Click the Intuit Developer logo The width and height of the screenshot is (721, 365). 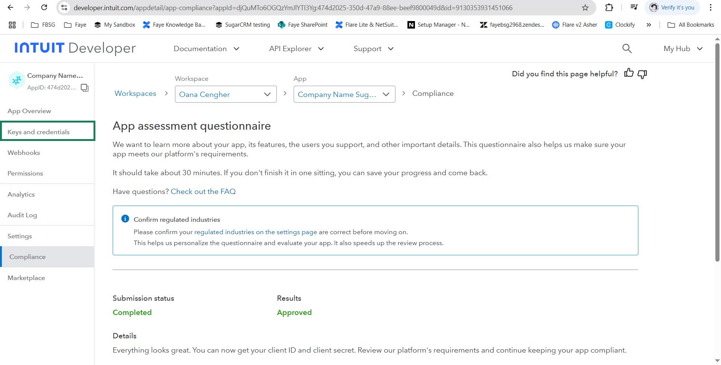[x=75, y=48]
